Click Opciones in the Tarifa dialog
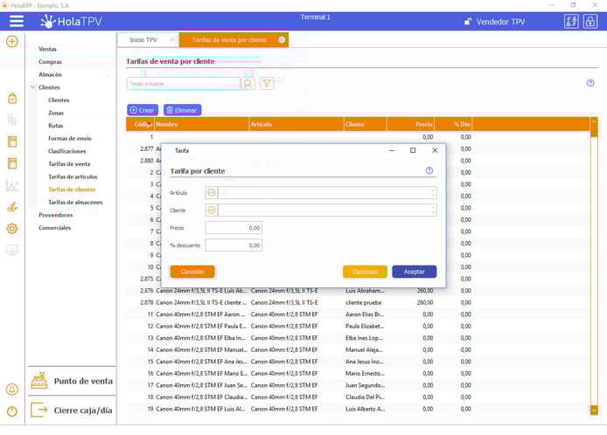This screenshot has height=435, width=607. (365, 272)
